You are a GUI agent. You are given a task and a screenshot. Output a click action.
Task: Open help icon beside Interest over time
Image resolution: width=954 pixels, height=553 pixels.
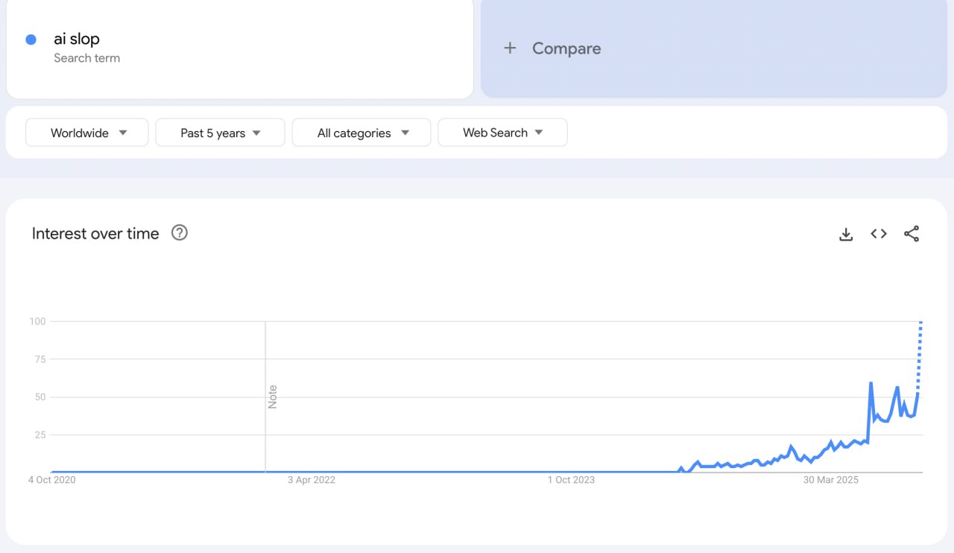click(x=180, y=233)
